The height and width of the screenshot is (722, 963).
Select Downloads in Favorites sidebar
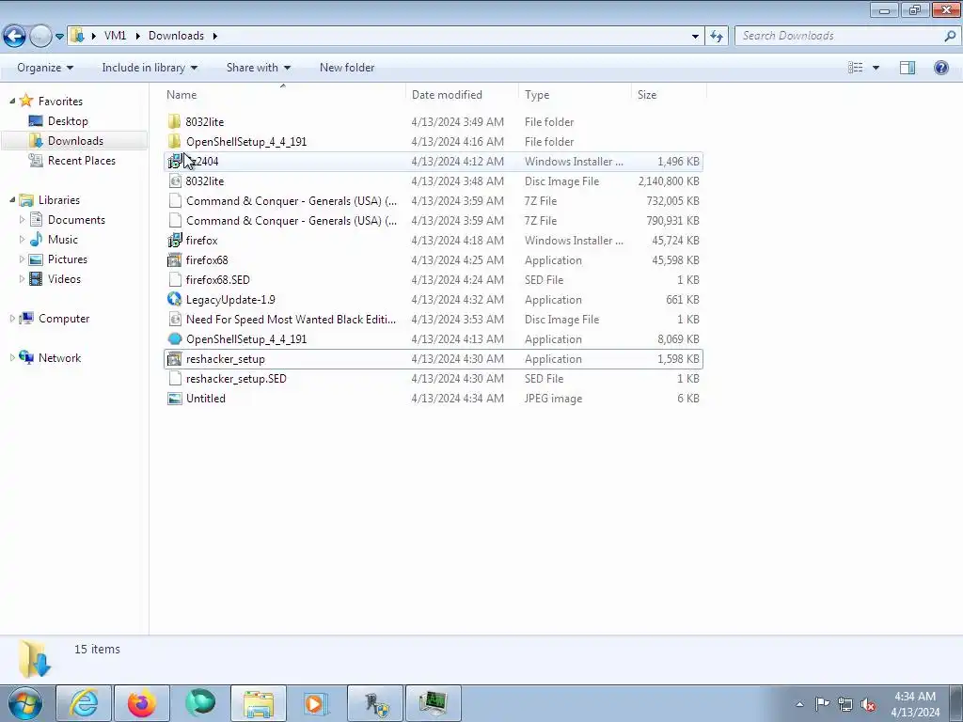(75, 141)
